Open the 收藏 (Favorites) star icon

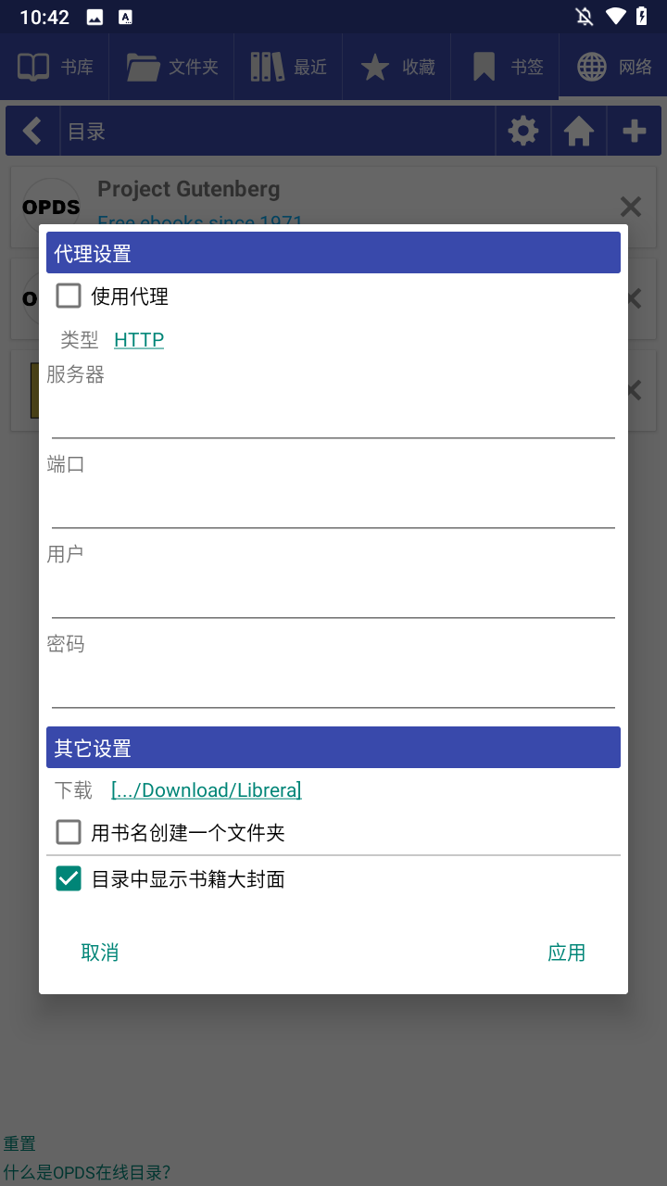click(x=375, y=66)
